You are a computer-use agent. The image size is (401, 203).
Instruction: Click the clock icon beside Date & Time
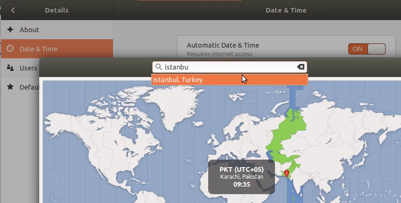10,49
